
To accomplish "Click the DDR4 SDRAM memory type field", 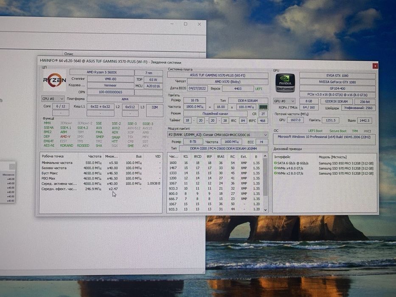I will click(x=248, y=101).
